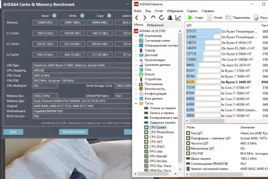Select the 275137 score result bar
This screenshot has width=268, height=179.
[x=203, y=31]
